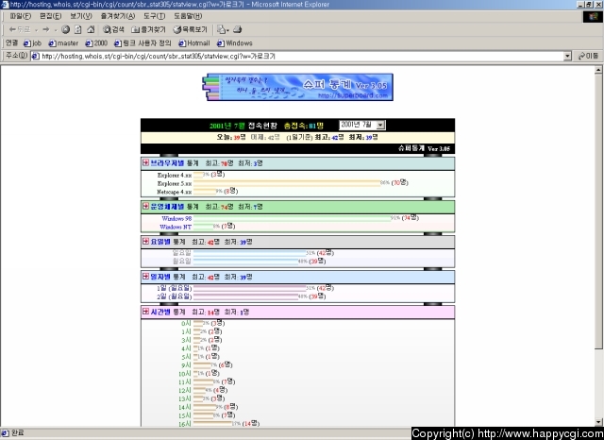
Task: Open the 편집(E) menu
Action: [50, 16]
